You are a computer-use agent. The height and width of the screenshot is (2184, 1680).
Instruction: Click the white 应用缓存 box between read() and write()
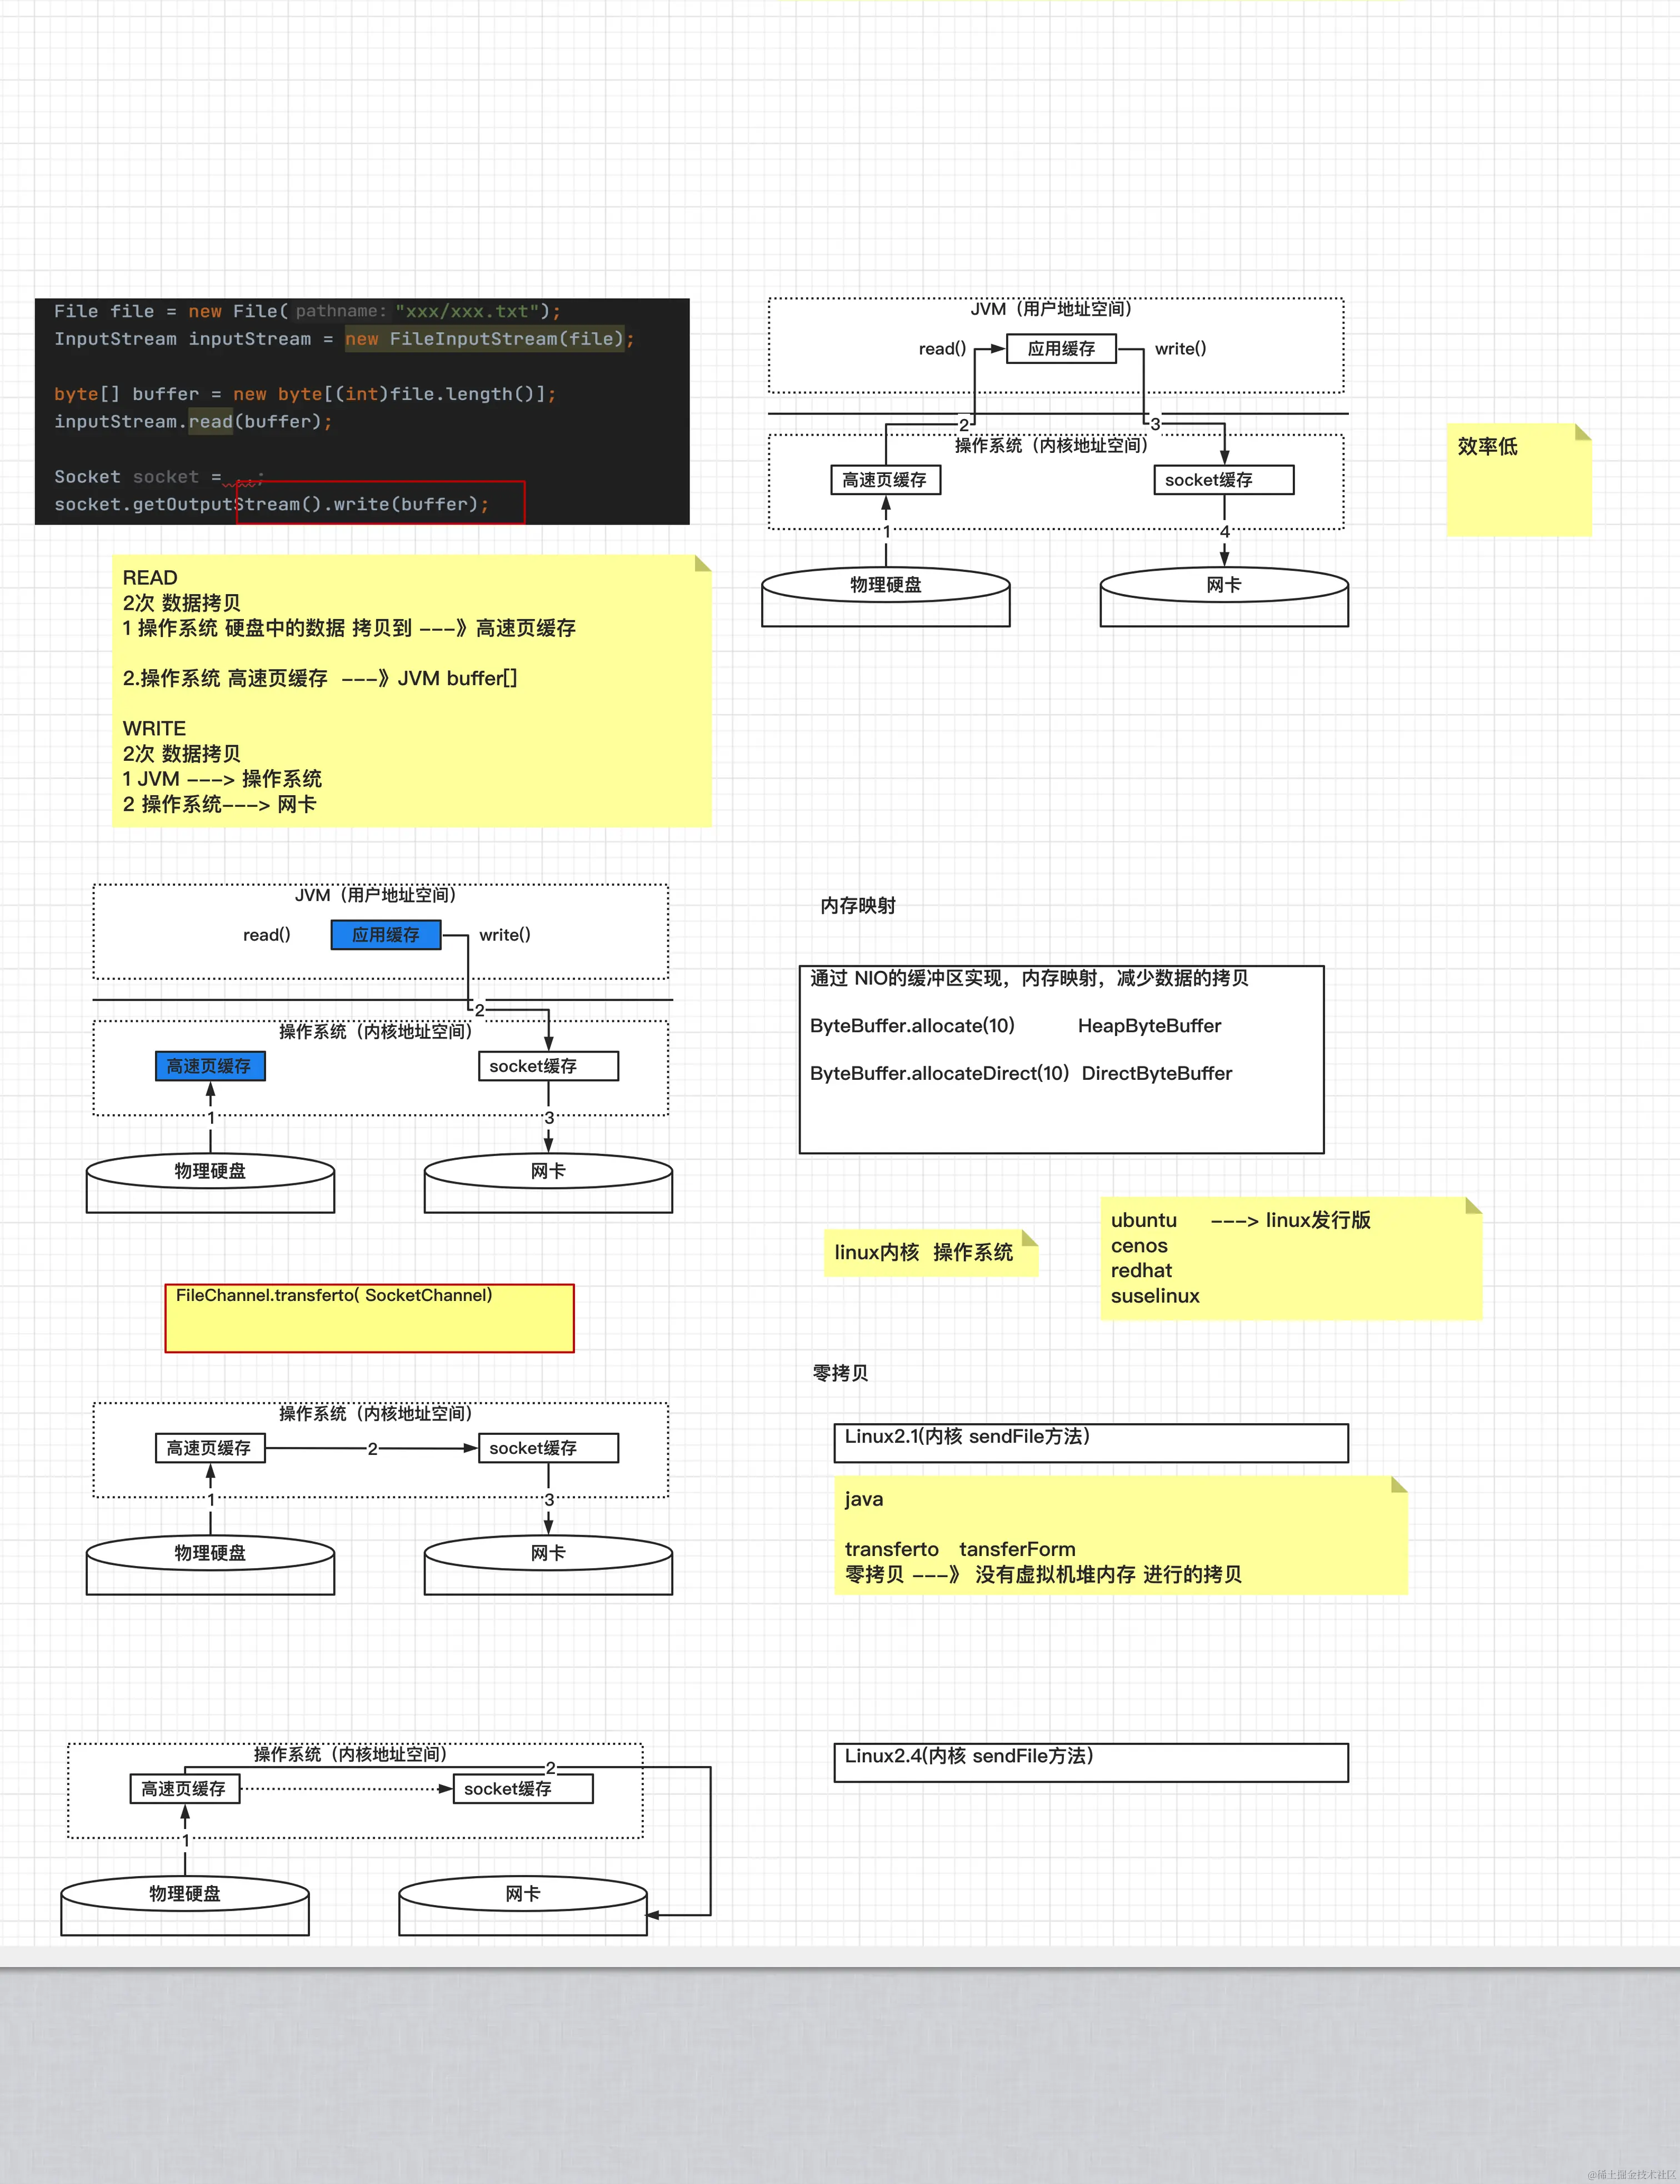click(1061, 349)
